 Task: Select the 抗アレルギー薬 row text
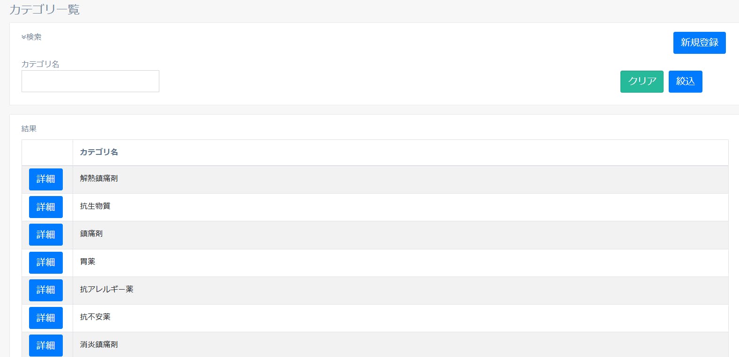click(x=107, y=289)
